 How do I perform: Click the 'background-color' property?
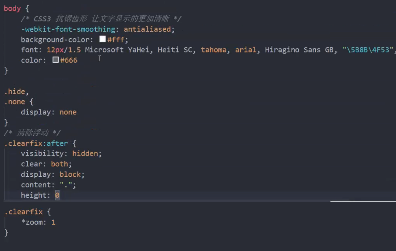[55, 40]
